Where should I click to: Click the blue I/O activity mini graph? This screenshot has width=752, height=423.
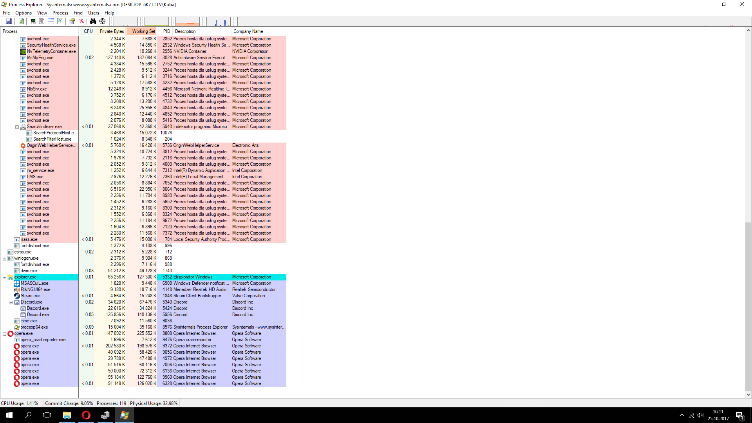219,22
